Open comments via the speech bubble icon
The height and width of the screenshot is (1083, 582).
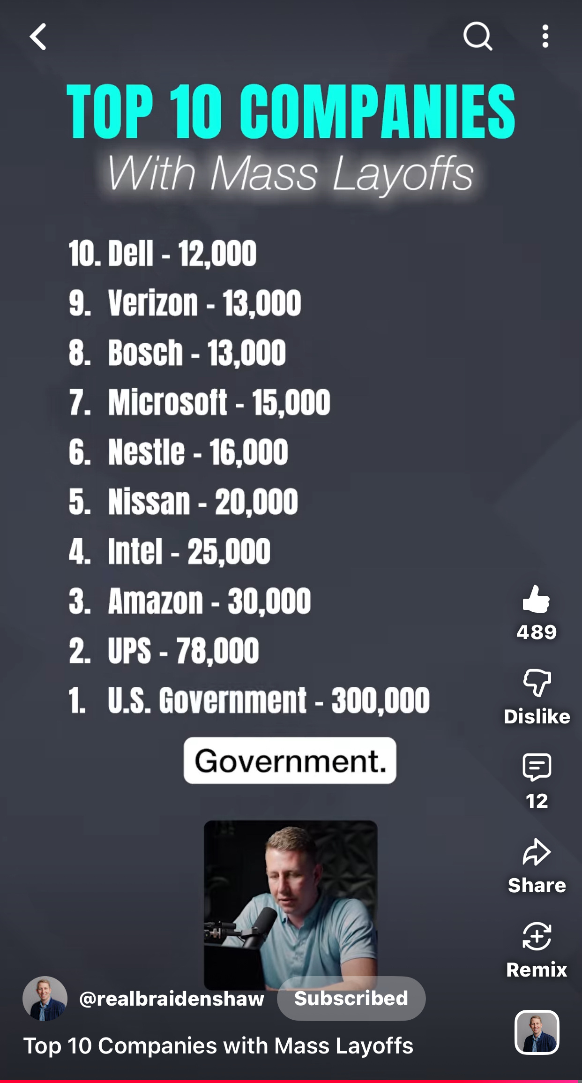[537, 767]
